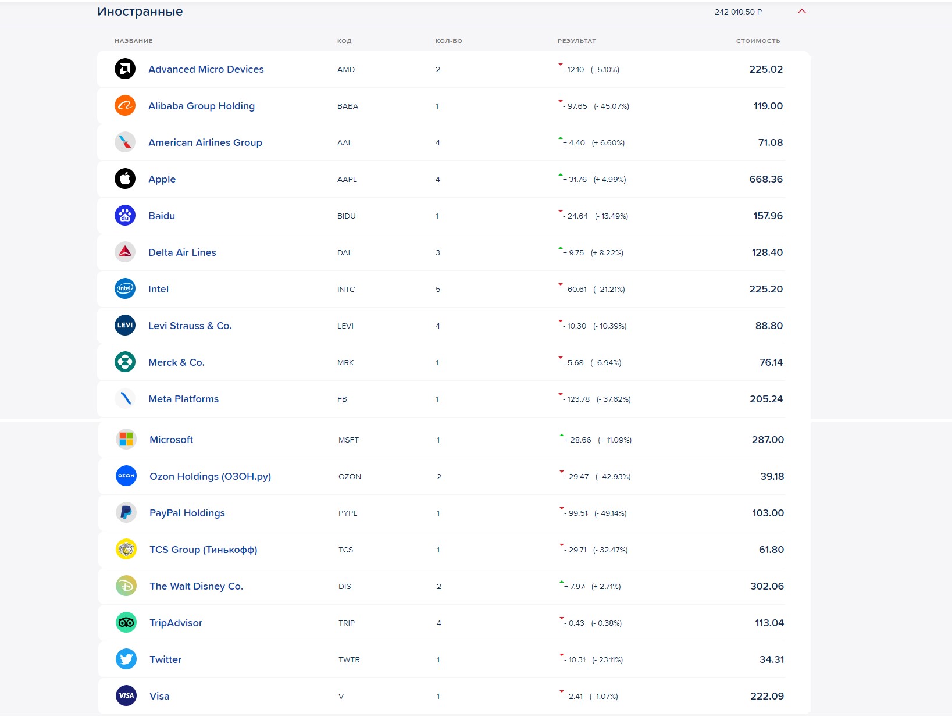This screenshot has width=952, height=717.
Task: Click the Baidu paw logo icon
Action: tap(125, 216)
